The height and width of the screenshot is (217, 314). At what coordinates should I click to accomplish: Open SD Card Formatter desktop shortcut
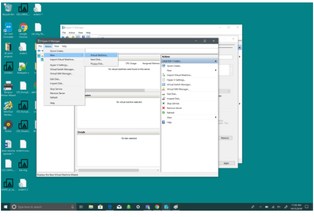click(8, 30)
